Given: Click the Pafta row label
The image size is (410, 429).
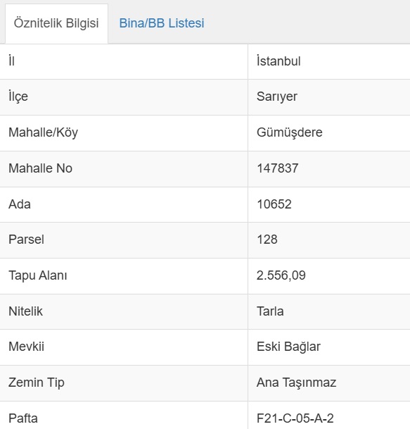Looking at the screenshot, I should coord(23,418).
